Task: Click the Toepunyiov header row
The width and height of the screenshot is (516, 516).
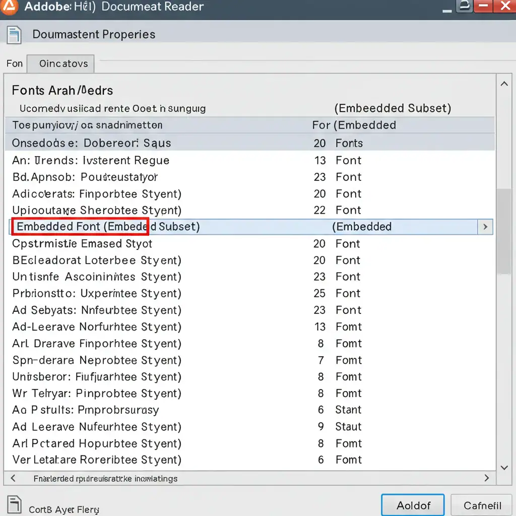Action: coord(250,125)
